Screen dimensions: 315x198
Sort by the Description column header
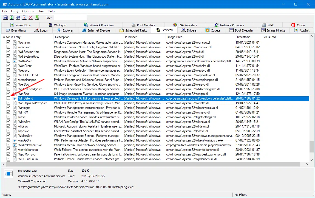point(88,37)
